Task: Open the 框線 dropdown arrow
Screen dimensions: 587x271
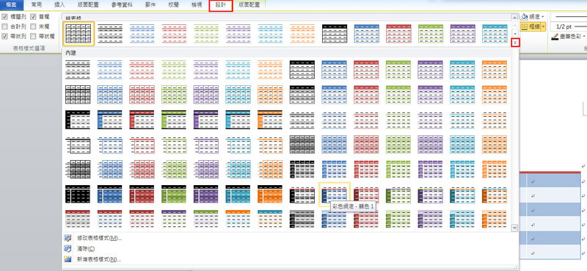Action: [543, 26]
